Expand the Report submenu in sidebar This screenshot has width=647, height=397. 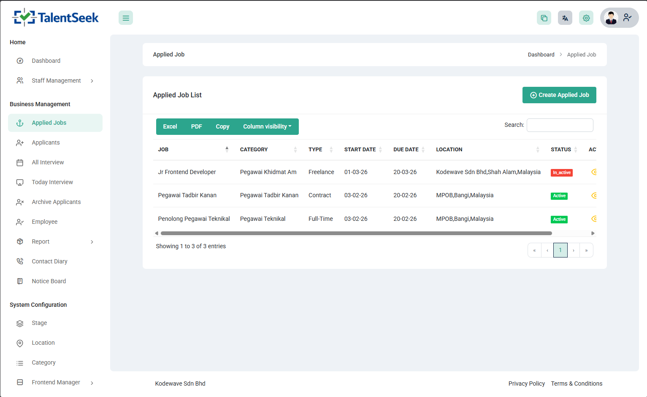(41, 241)
